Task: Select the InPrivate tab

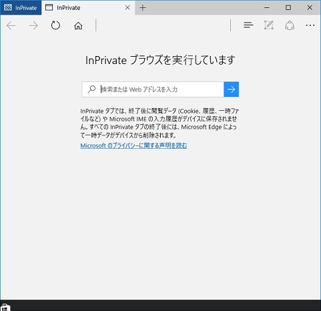Action: pyautogui.click(x=88, y=8)
